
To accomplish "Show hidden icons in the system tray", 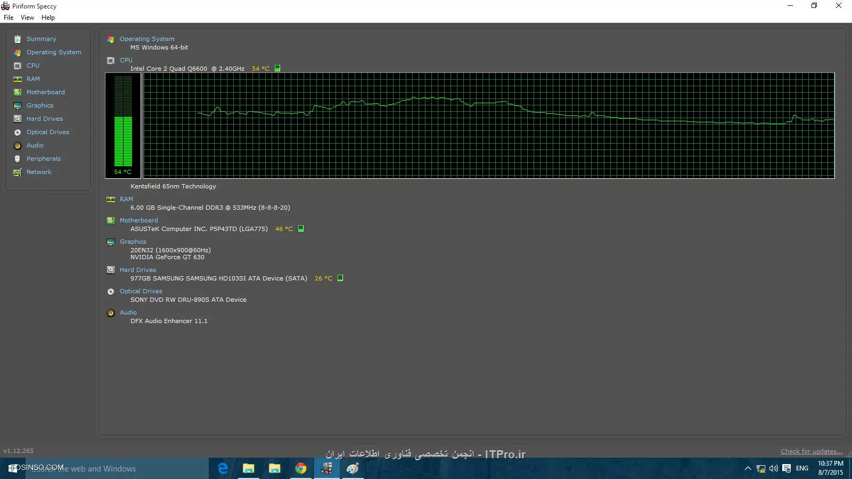I will tap(748, 468).
